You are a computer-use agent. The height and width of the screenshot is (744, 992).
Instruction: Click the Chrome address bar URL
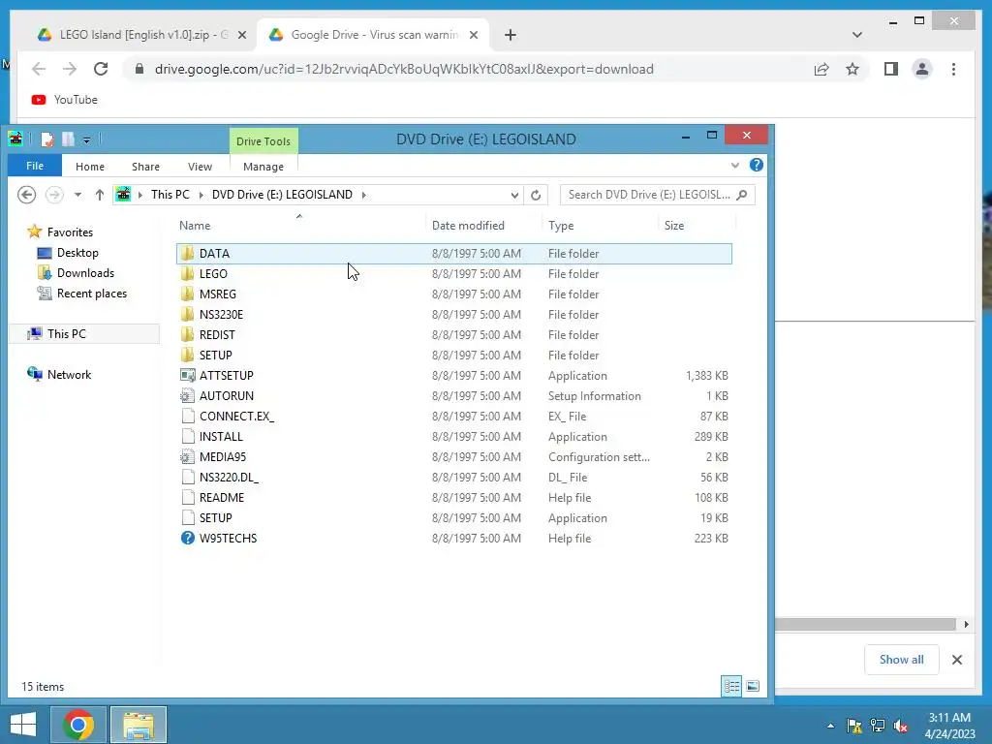click(x=404, y=69)
